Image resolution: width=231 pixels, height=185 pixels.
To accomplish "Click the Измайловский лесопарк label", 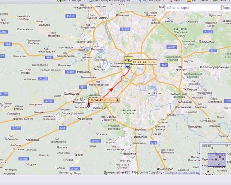I will (x=173, y=58).
